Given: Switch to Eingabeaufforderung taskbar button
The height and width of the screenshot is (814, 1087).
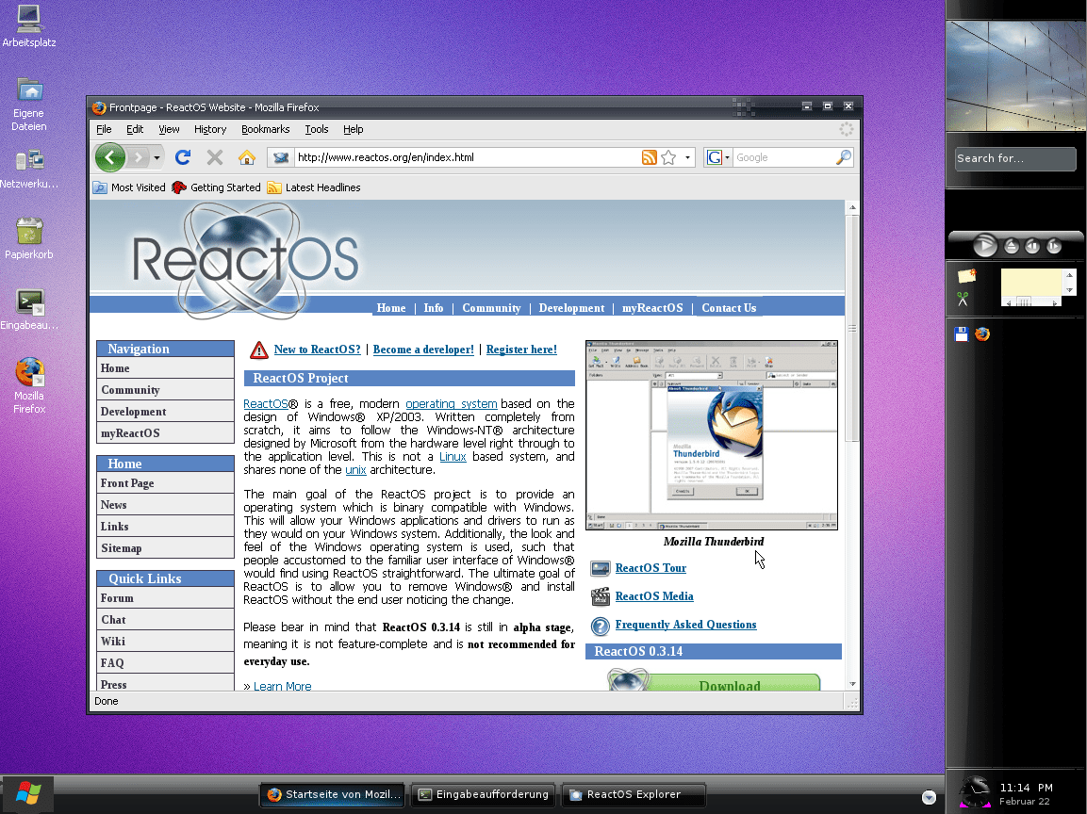Looking at the screenshot, I should tap(484, 794).
